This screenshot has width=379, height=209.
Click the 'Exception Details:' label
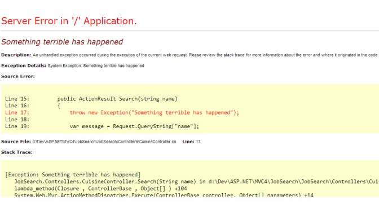pos(24,66)
